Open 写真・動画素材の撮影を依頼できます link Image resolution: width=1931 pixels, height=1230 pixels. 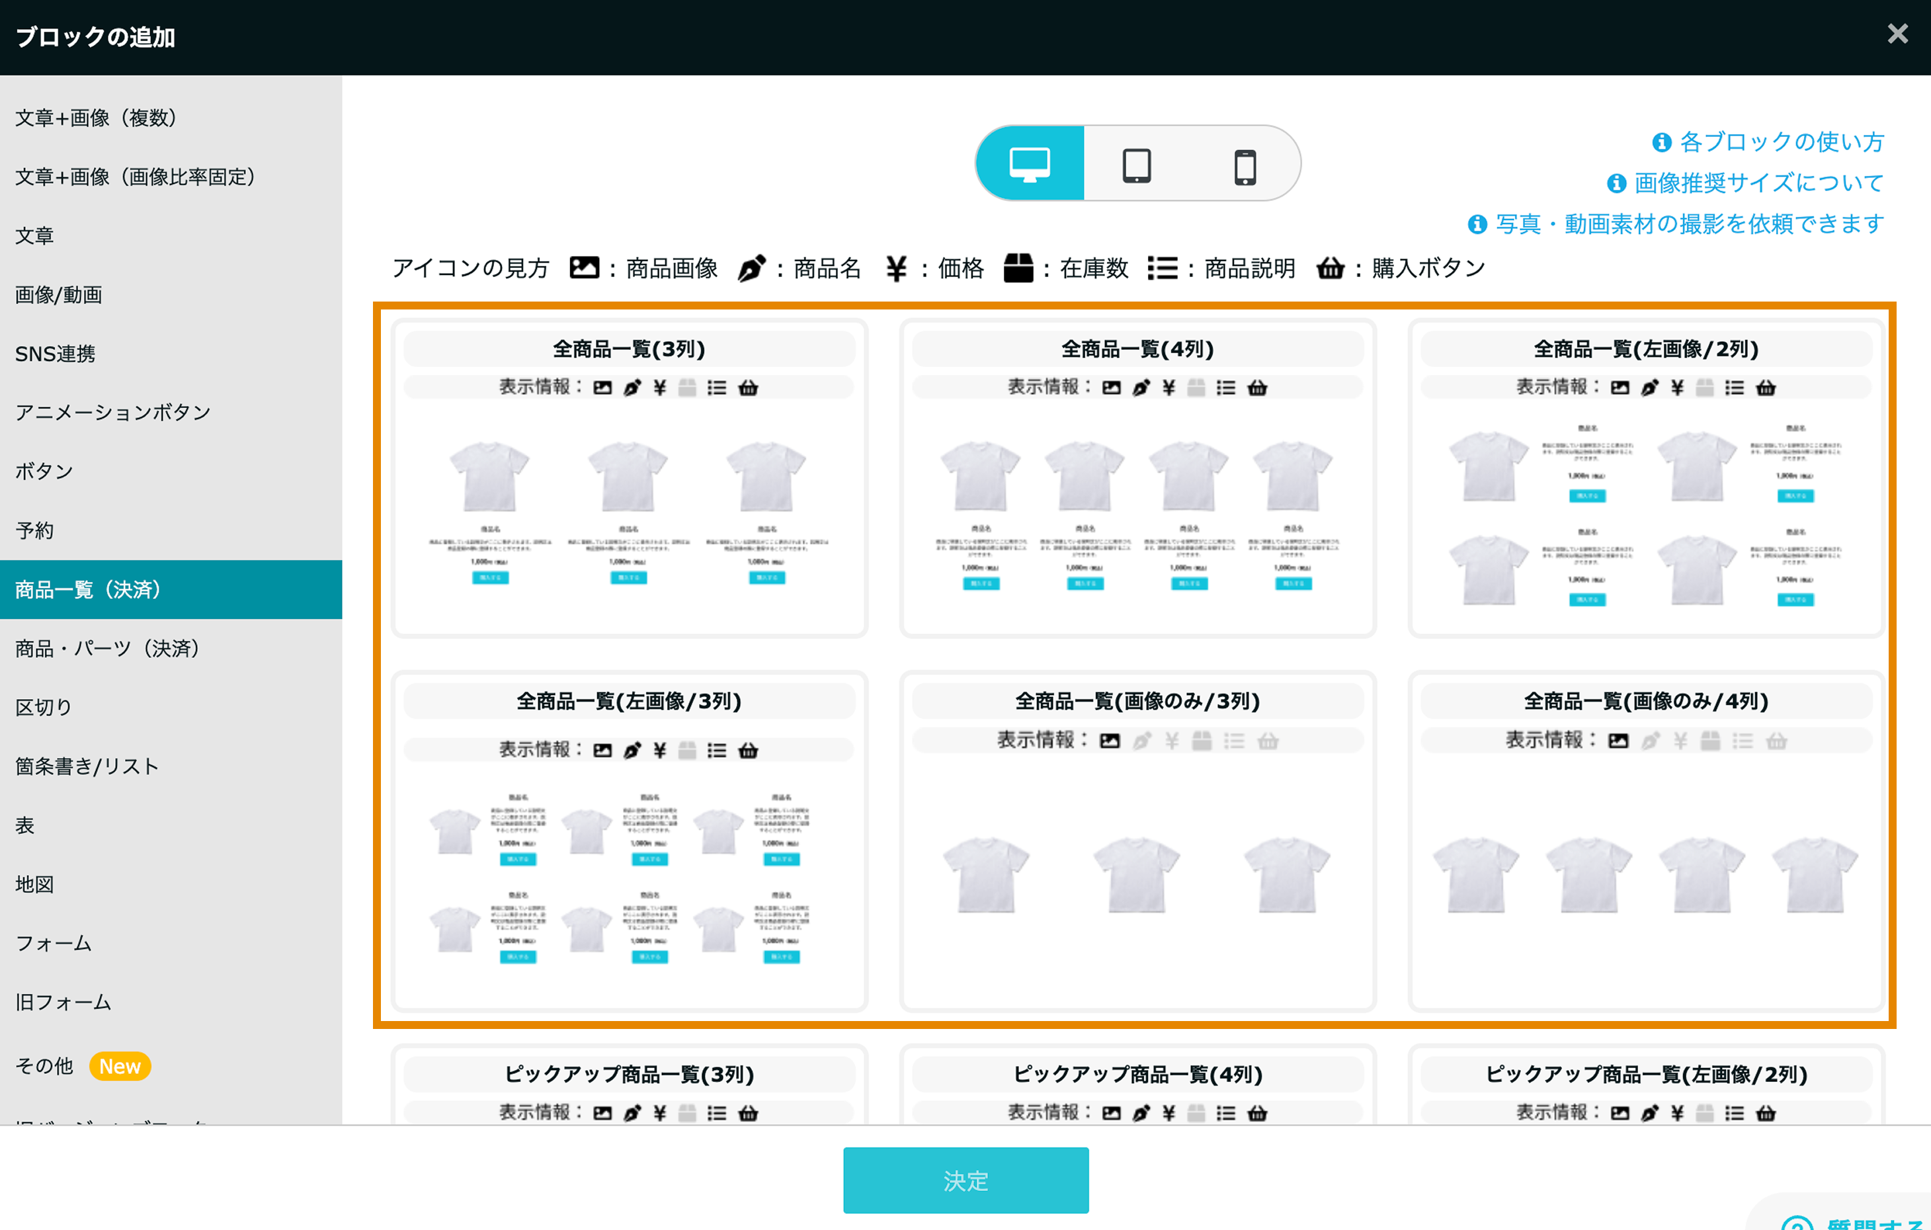coord(1675,224)
